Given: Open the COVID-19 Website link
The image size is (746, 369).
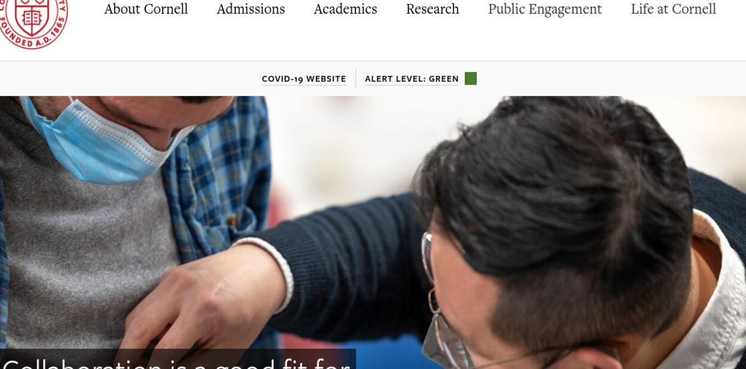Looking at the screenshot, I should 304,79.
